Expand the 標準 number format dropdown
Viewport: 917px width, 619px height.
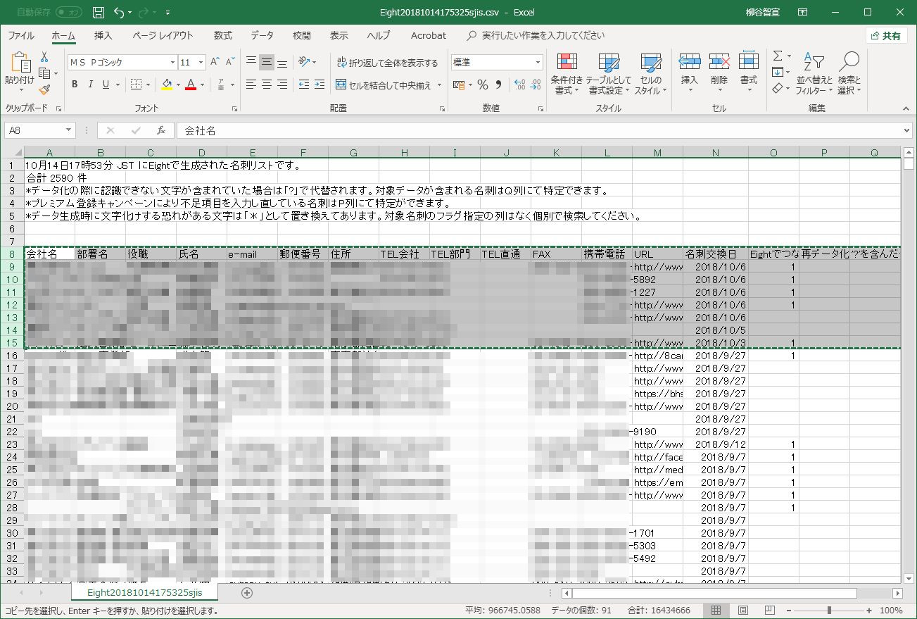[x=538, y=63]
